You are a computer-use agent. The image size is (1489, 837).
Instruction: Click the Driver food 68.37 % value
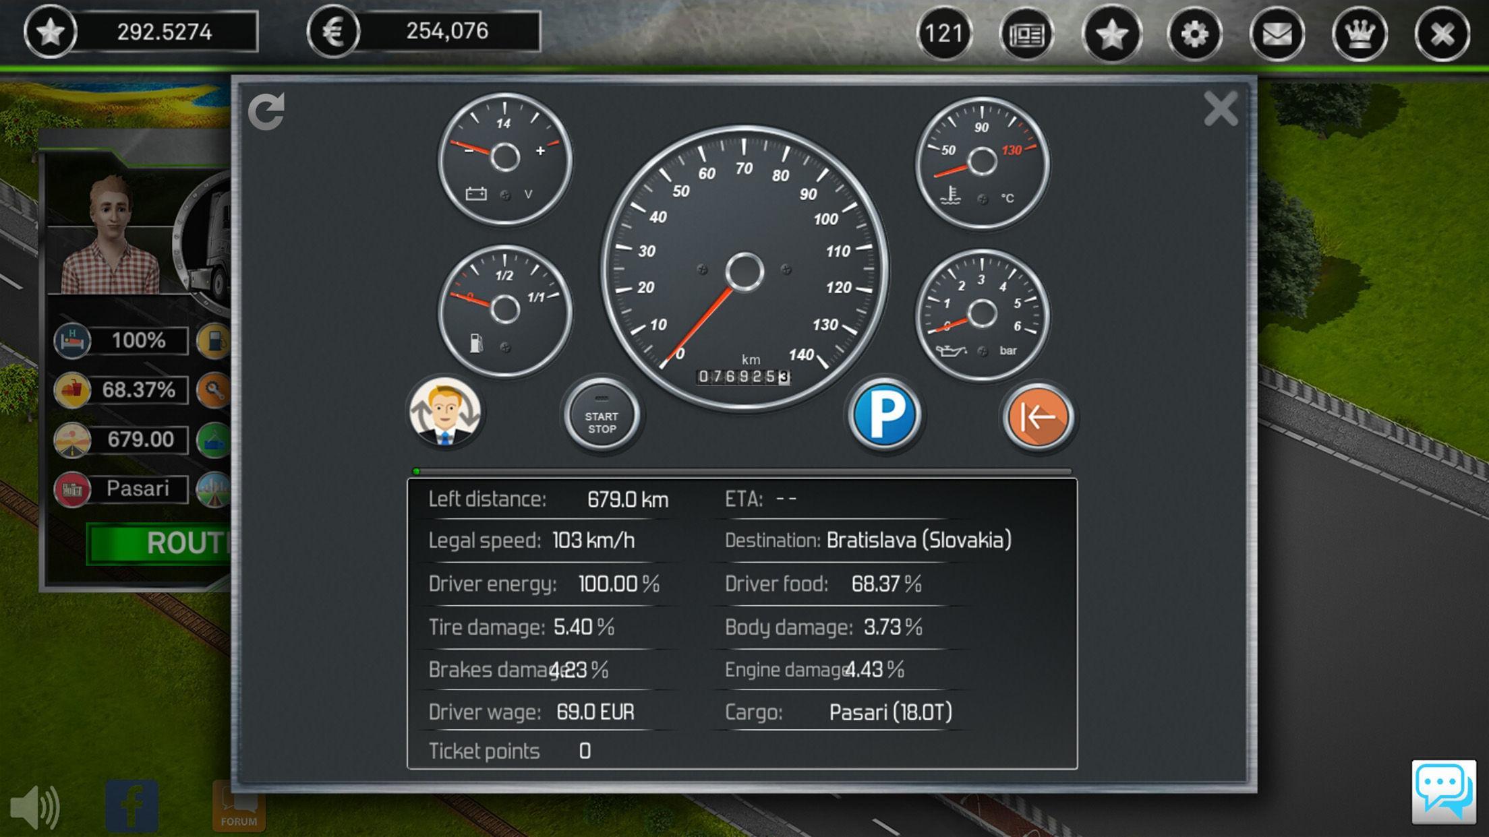point(886,584)
